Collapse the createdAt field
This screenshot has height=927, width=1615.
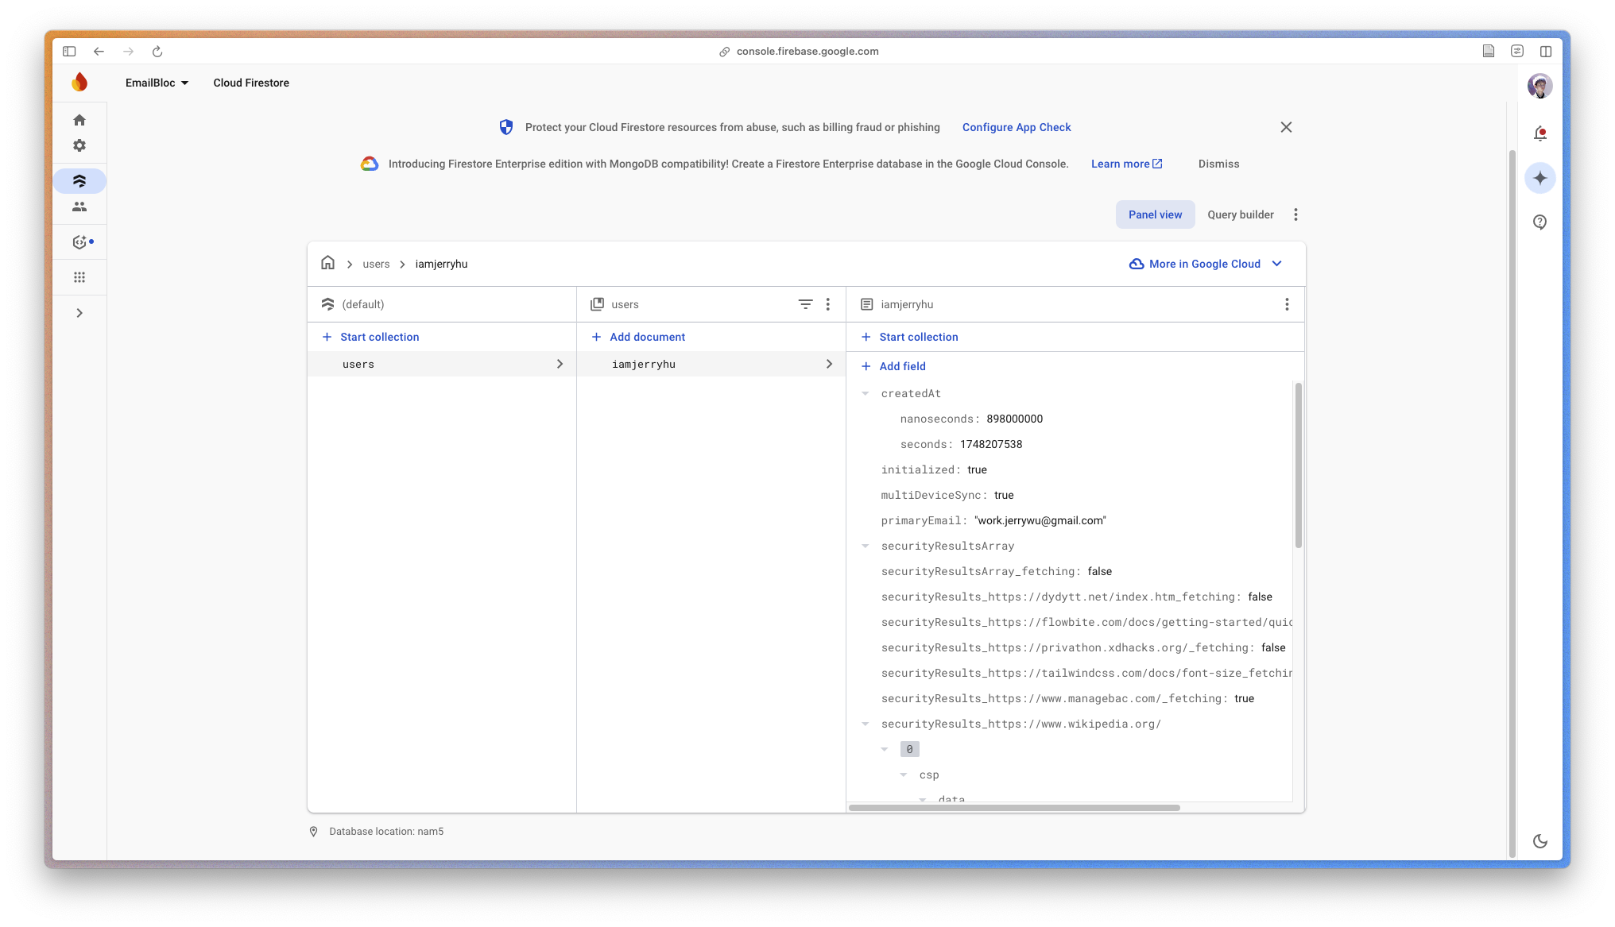(x=866, y=393)
